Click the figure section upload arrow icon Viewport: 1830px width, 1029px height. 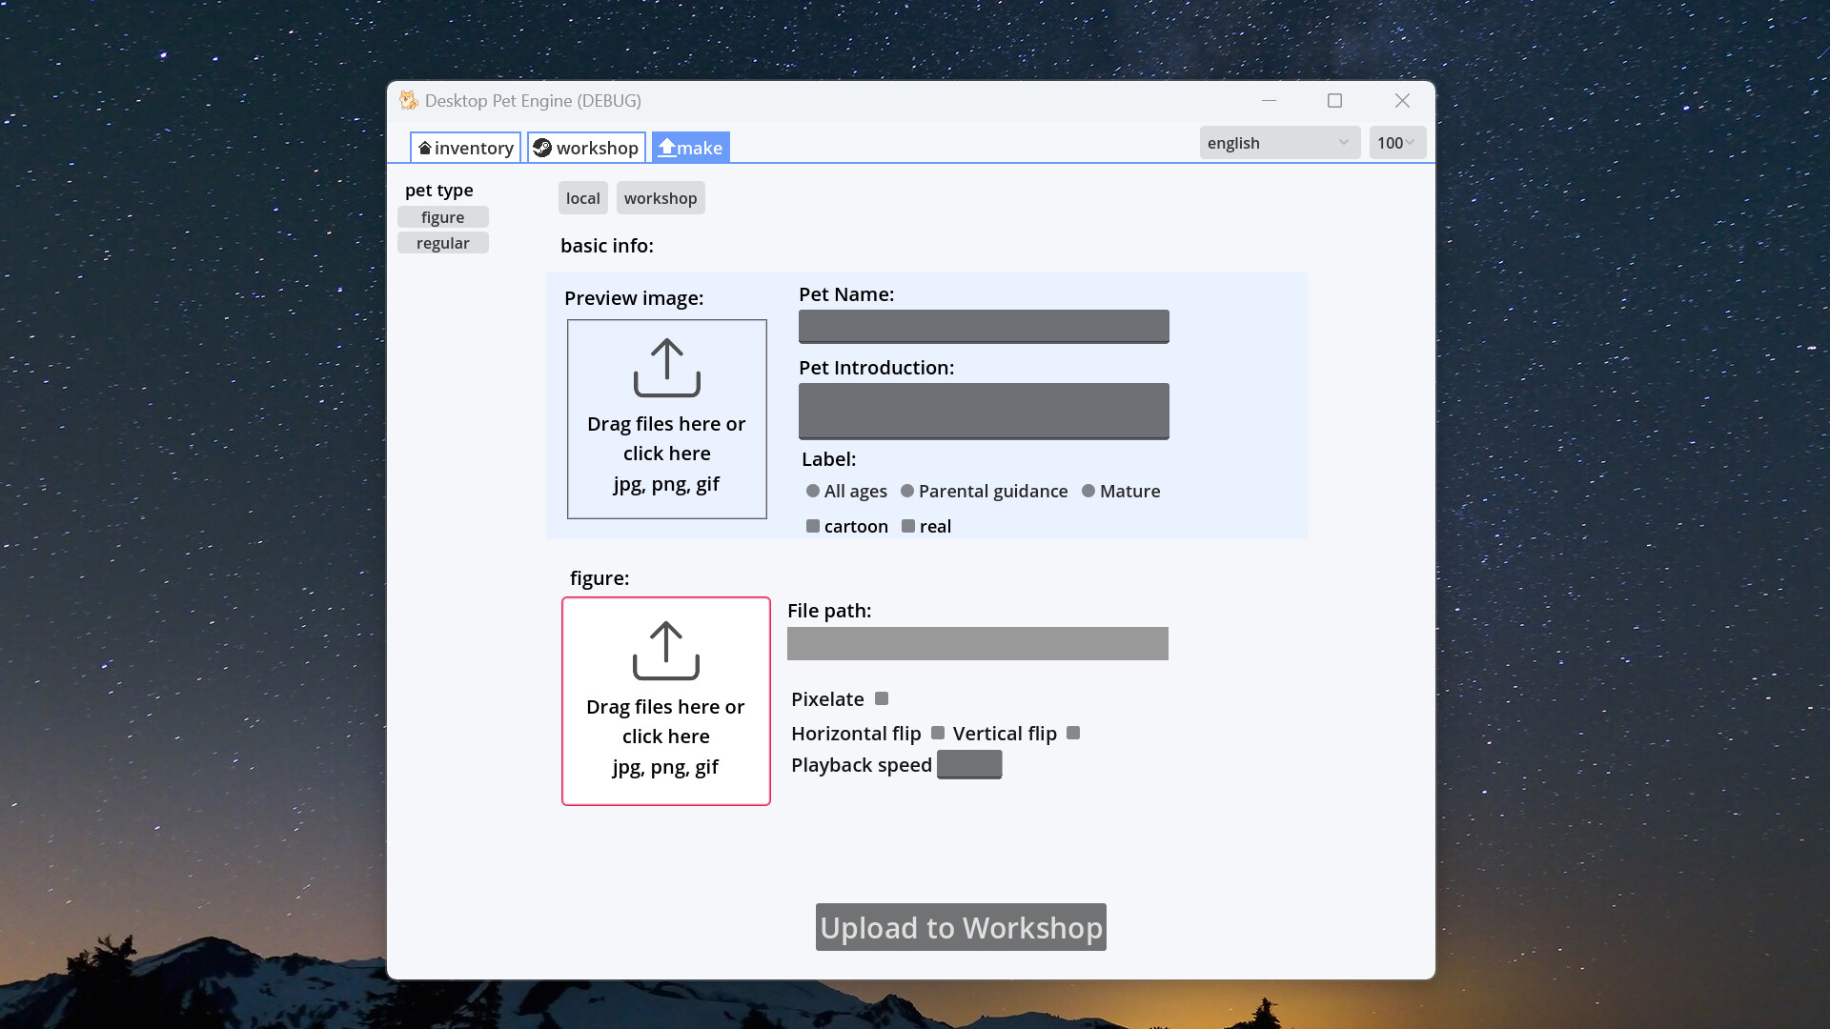(x=664, y=650)
